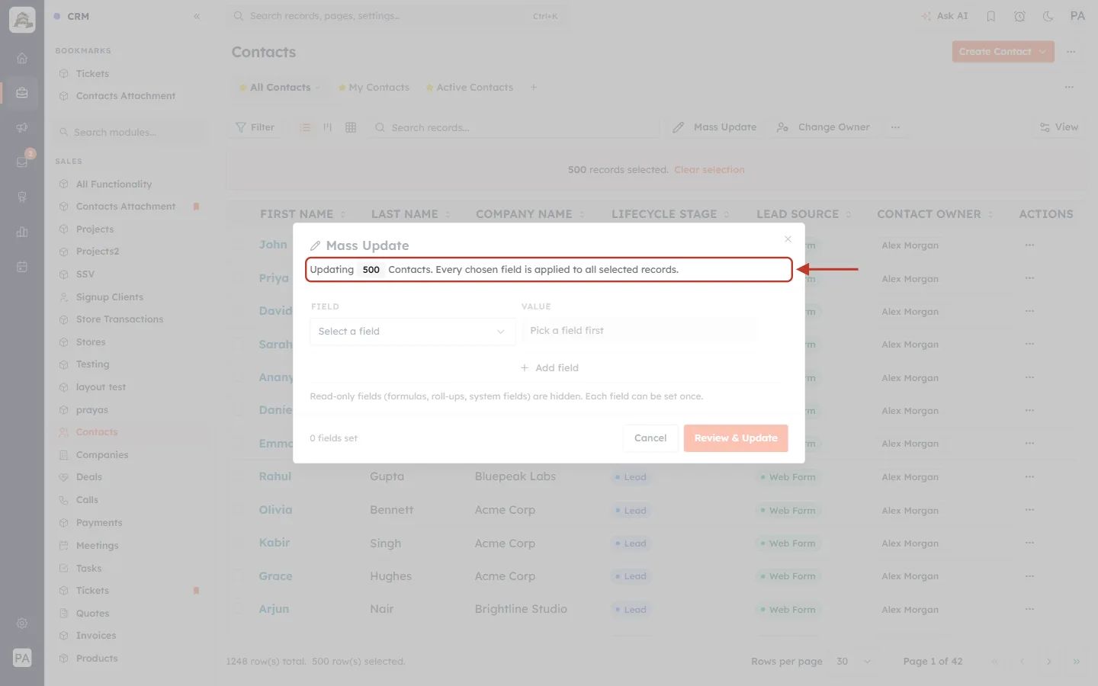Open All Contacts tab
The width and height of the screenshot is (1098, 686).
[279, 88]
